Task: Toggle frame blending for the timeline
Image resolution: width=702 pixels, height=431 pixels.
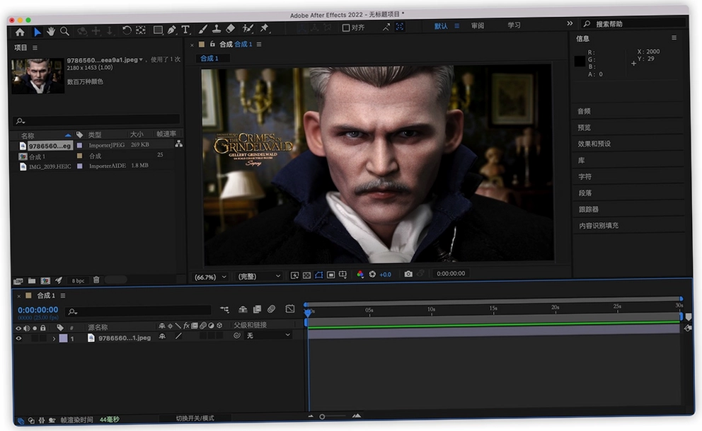Action: [257, 309]
